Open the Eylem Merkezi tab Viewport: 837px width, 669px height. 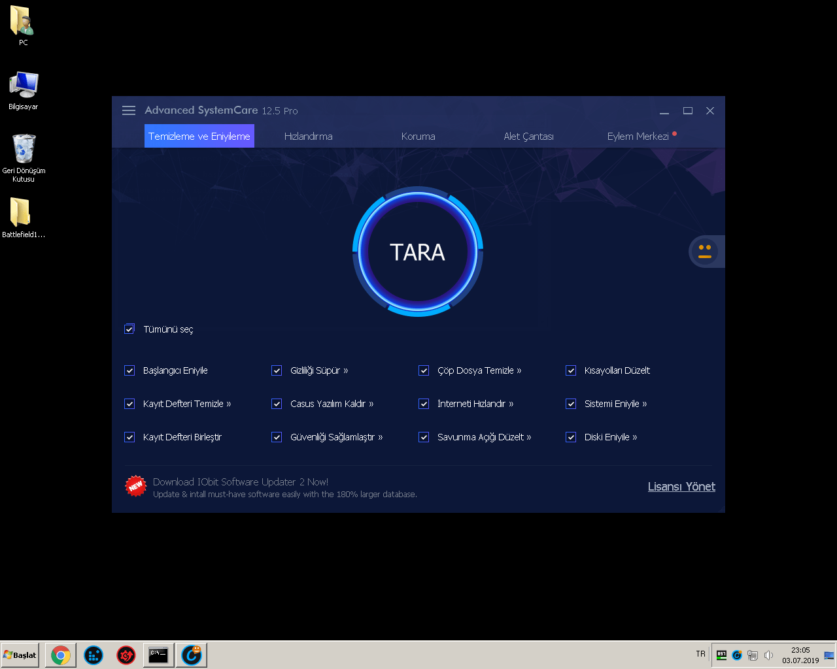point(638,136)
